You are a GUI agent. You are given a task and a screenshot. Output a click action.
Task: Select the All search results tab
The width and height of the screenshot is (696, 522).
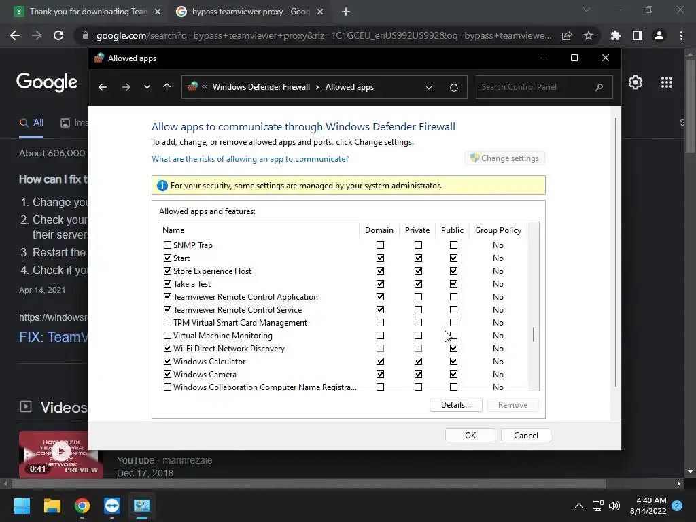tap(31, 123)
